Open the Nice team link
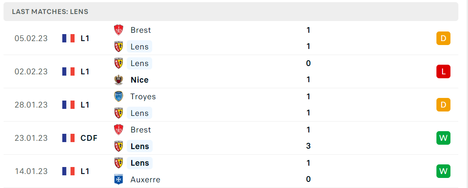The width and height of the screenshot is (468, 188). [139, 80]
